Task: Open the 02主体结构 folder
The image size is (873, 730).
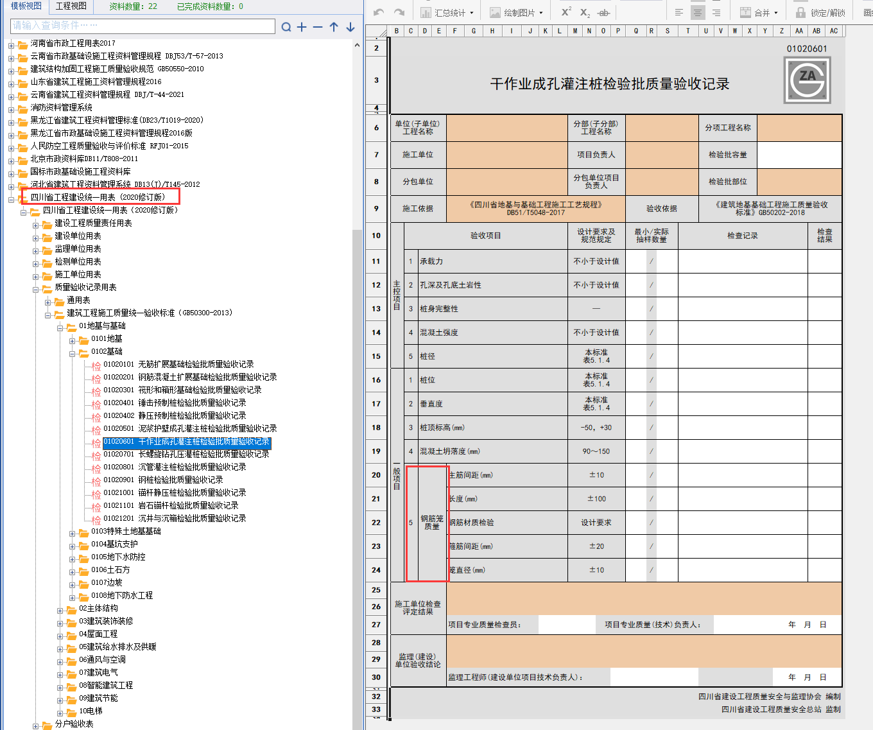Action: [98, 609]
